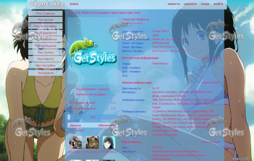Click the page title Тема Get-Styles.ru (создана в конструкторе тем)
Image resolution: width=254 pixels, height=161 pixels.
click(x=104, y=13)
